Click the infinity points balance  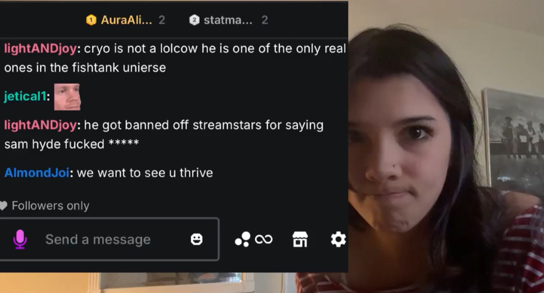click(264, 239)
